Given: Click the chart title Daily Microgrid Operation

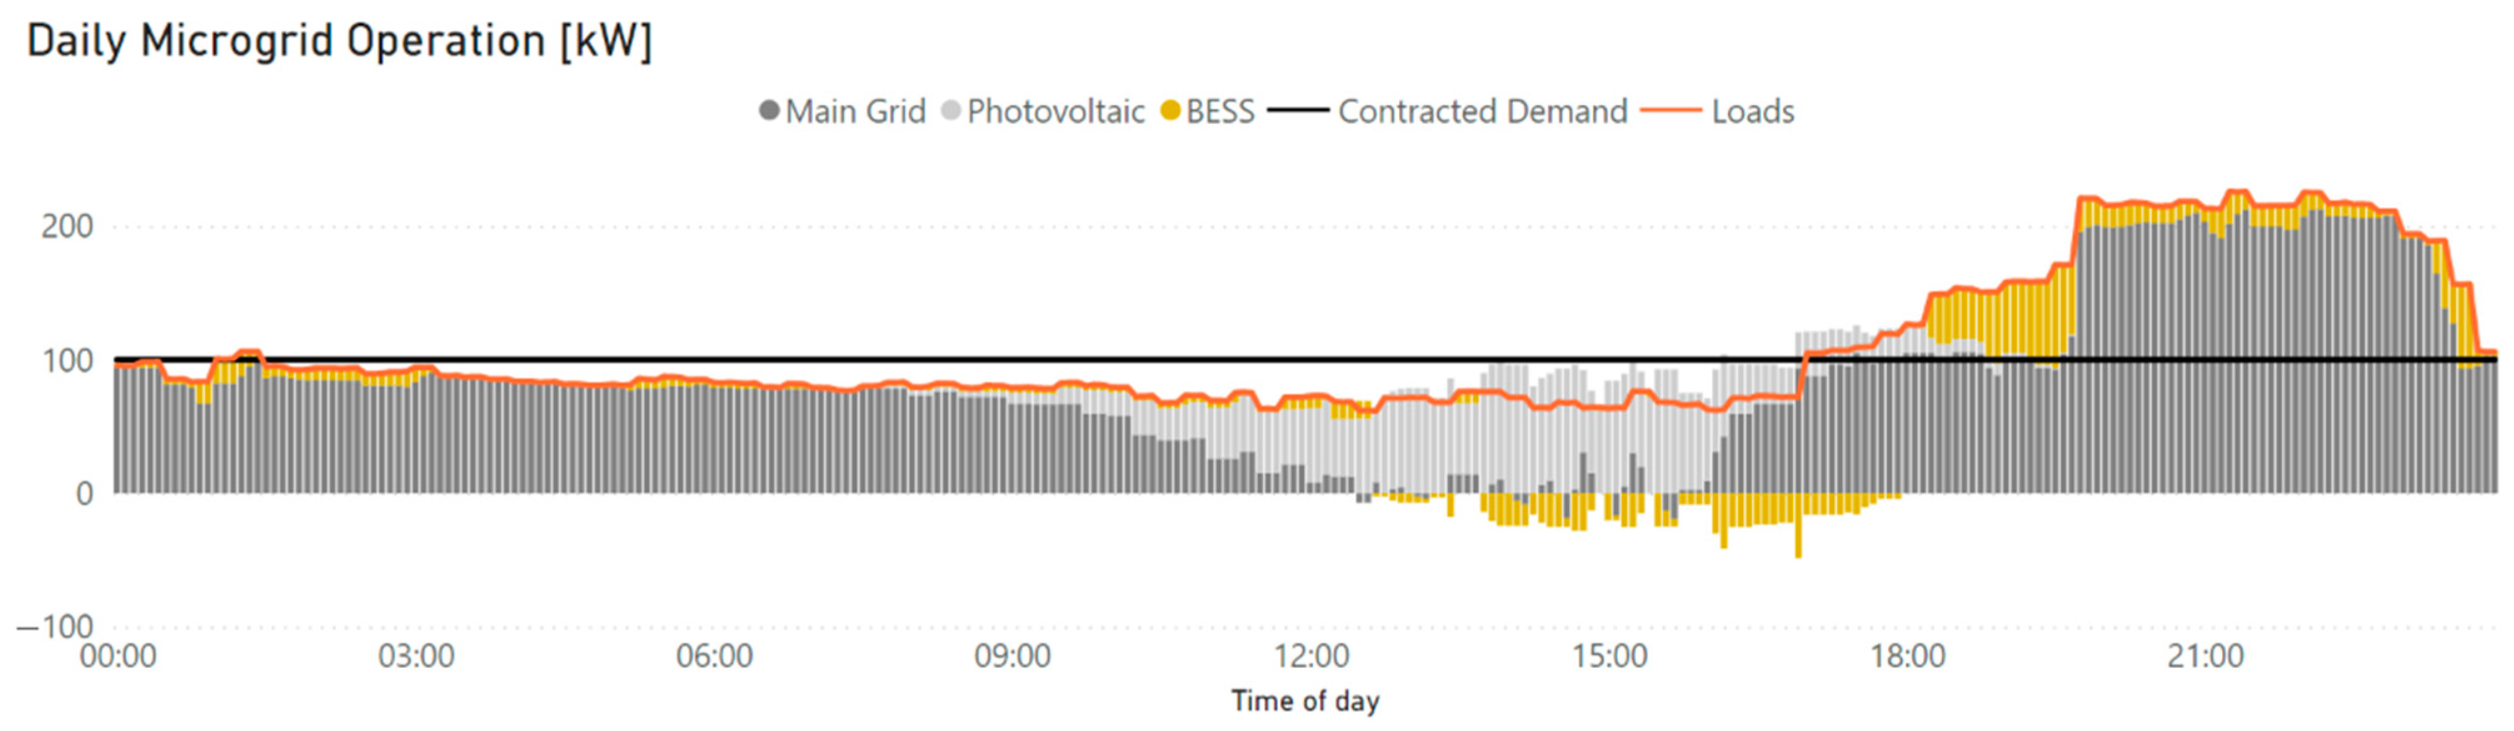Looking at the screenshot, I should click(x=339, y=42).
